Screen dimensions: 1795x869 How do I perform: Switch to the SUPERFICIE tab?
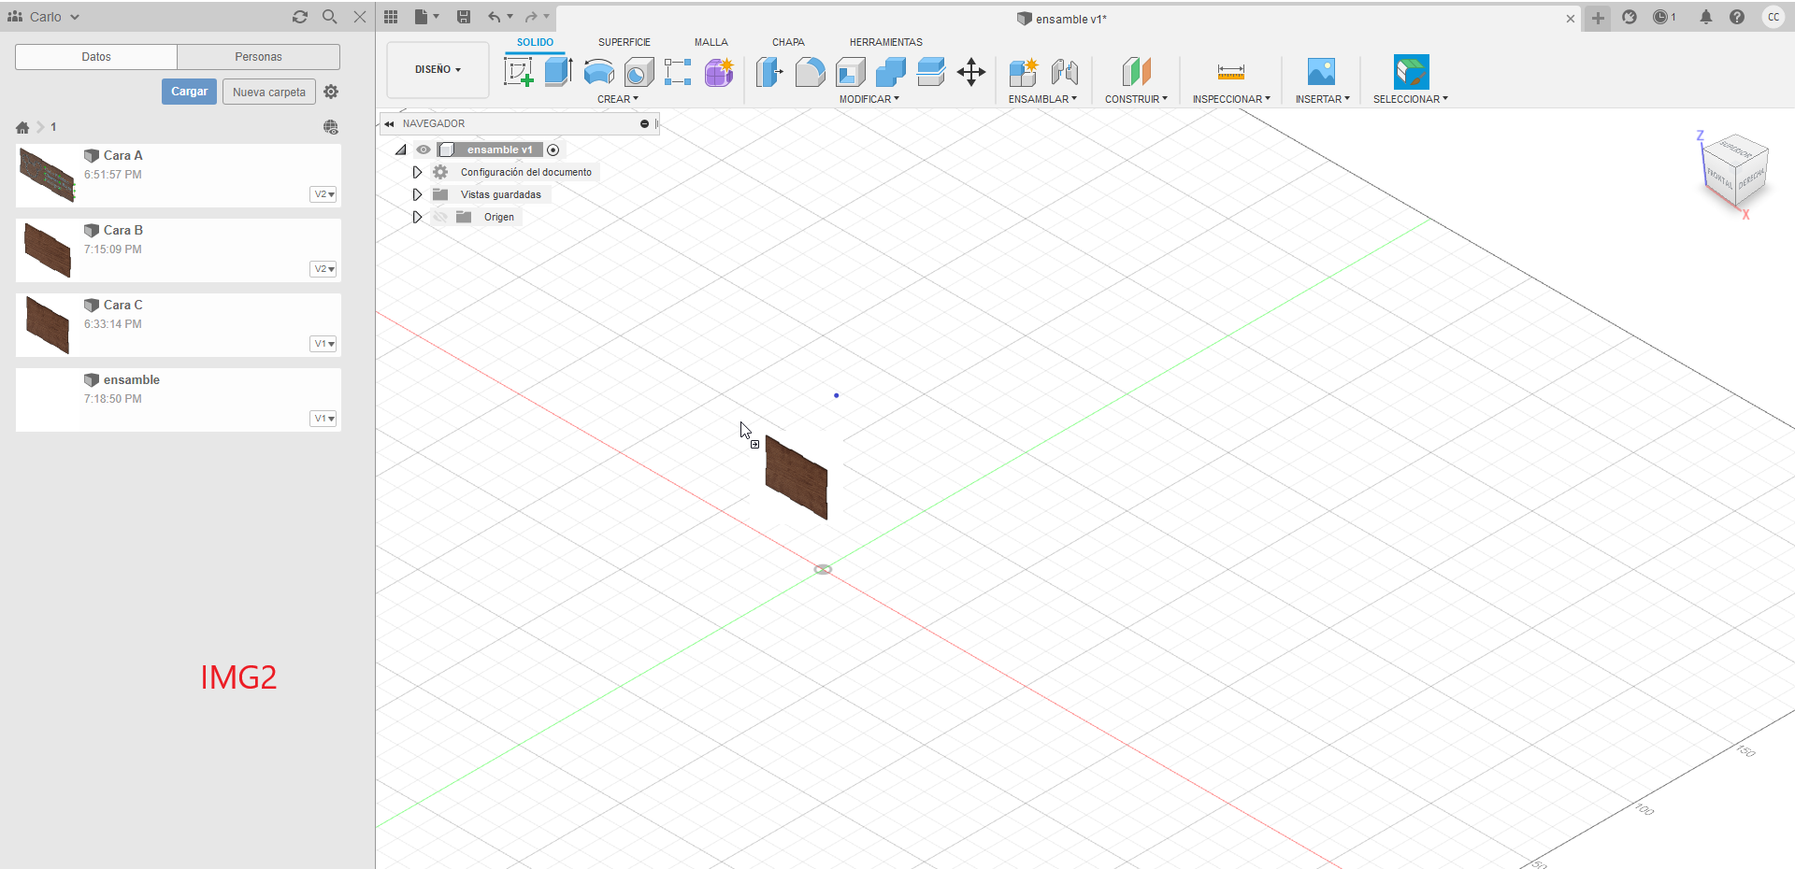point(625,42)
